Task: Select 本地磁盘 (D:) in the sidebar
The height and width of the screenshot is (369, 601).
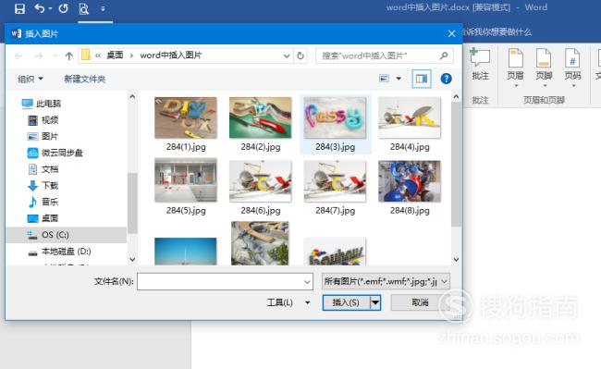Action: click(59, 252)
